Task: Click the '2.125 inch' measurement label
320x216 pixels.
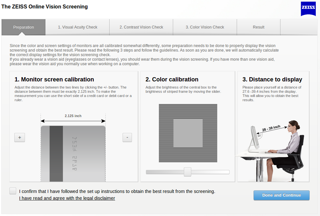Action: coord(73,116)
